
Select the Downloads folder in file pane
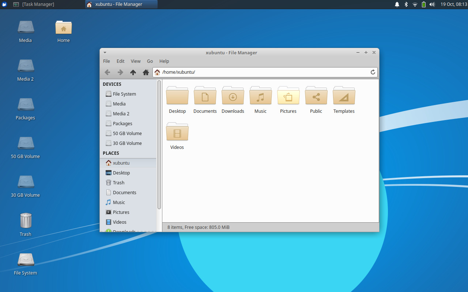233,96
